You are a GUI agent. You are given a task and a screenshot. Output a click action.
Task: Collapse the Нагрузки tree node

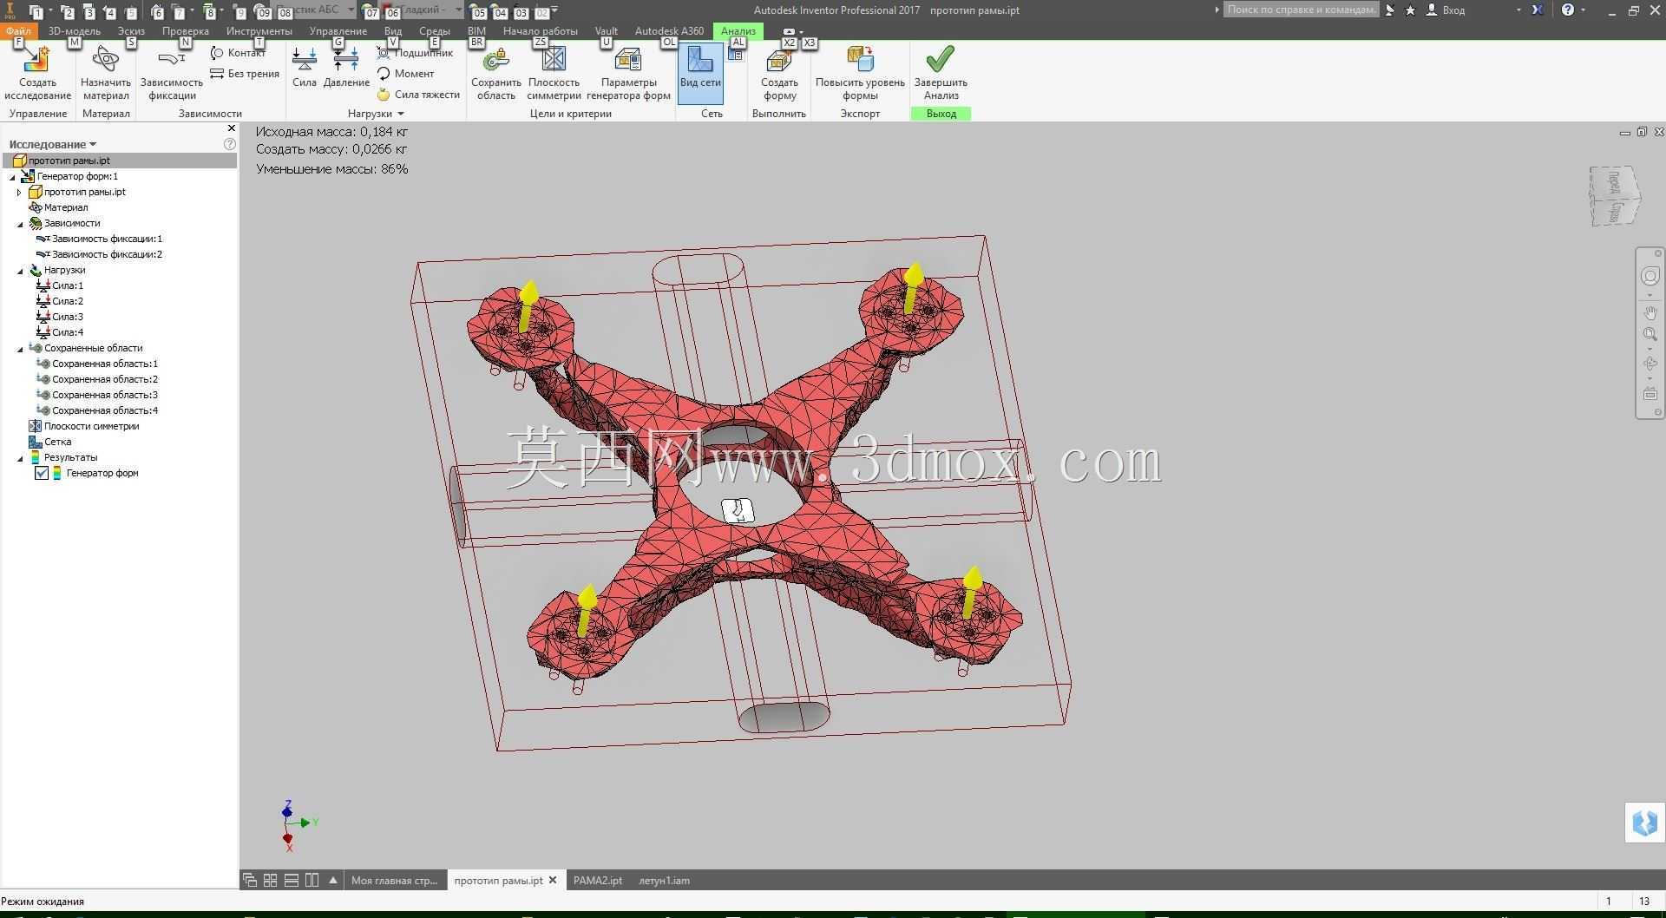coord(20,271)
